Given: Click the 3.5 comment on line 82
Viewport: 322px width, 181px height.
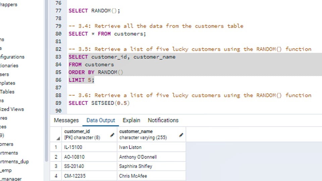Looking at the screenshot, I should (x=190, y=49).
